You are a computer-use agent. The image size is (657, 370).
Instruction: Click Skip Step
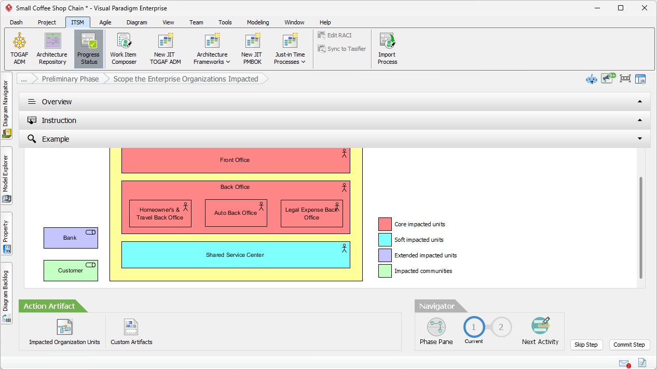click(x=586, y=345)
